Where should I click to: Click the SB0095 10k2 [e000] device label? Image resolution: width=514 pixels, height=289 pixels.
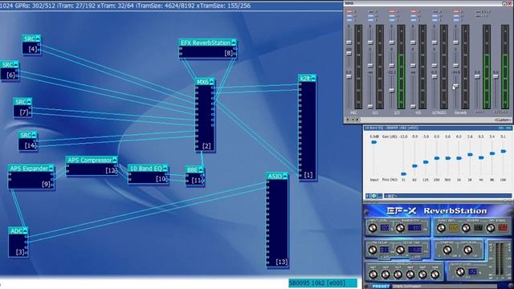323,283
